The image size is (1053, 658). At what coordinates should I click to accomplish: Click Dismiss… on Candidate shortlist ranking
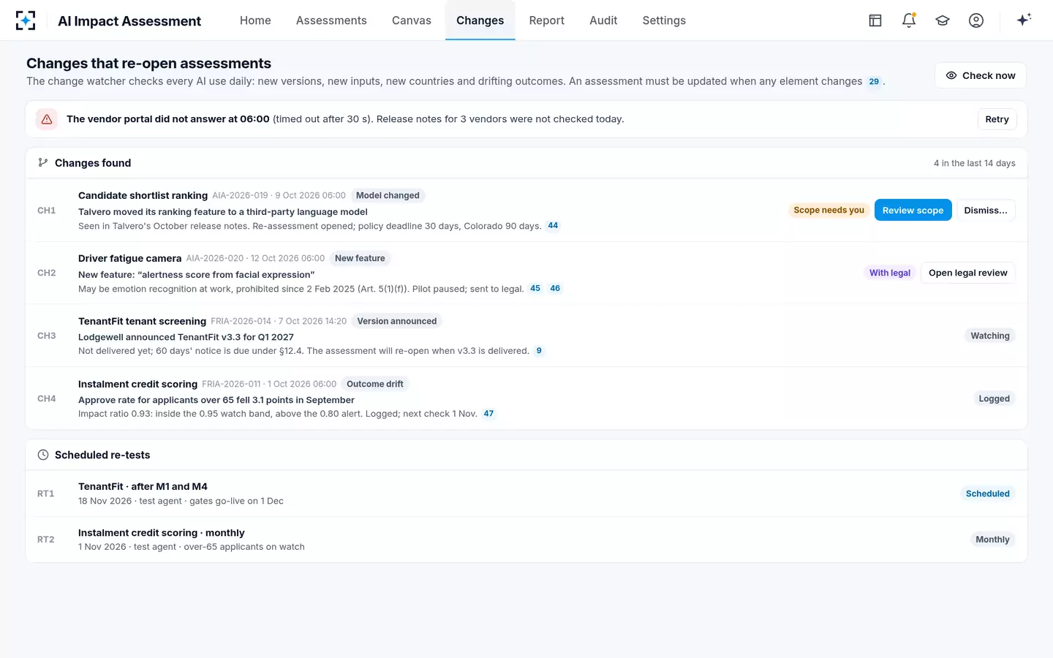point(986,210)
